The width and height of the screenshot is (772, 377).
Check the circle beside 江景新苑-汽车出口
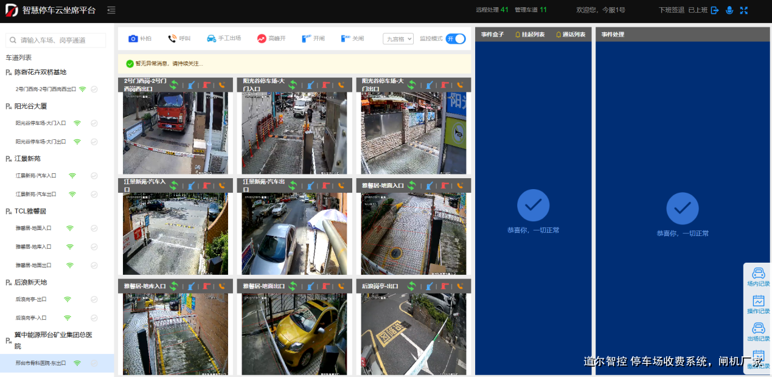(94, 194)
